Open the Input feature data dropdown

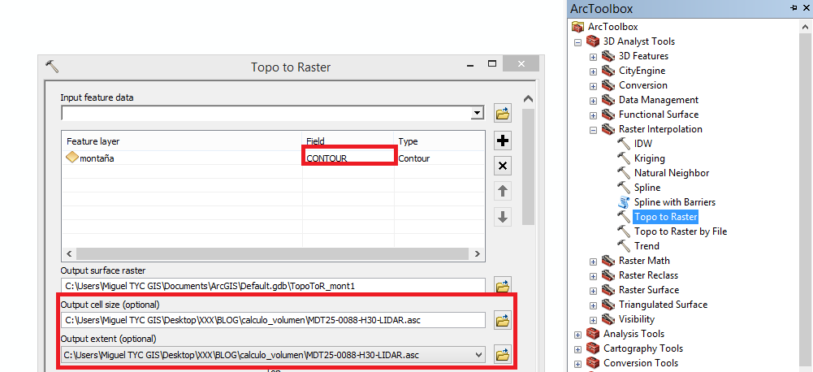pos(478,113)
